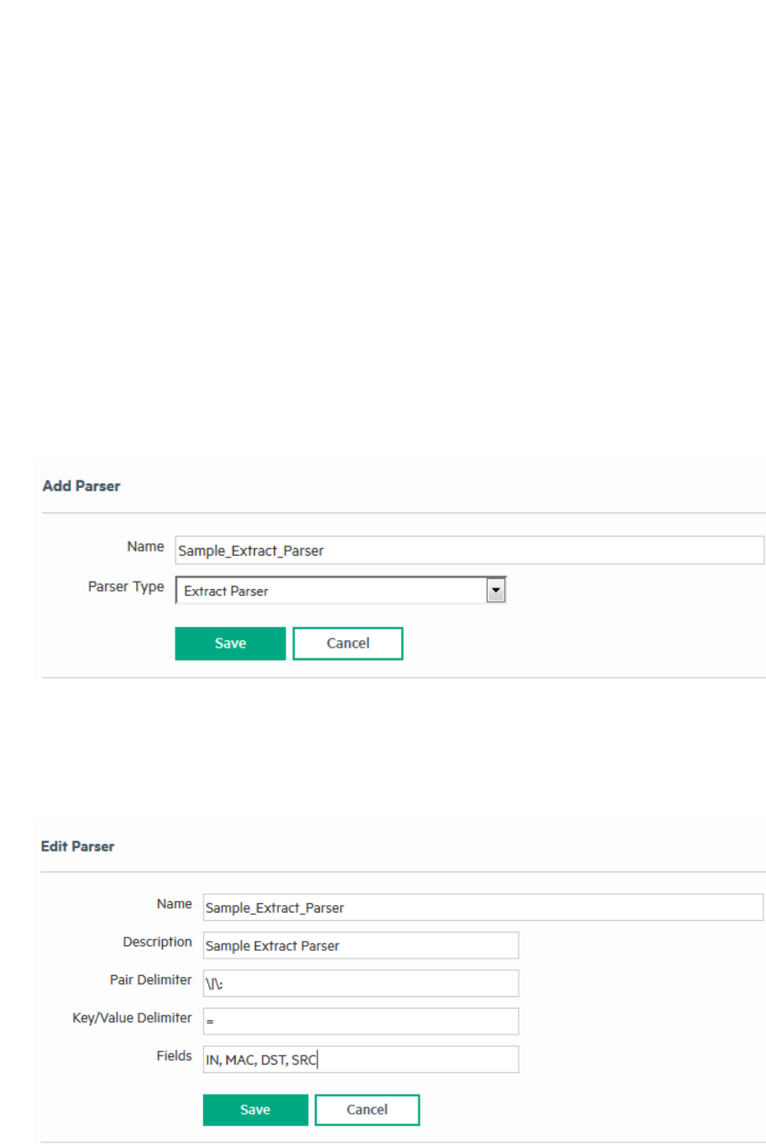
Task: Focus the Name field in Edit Parser
Action: pyautogui.click(x=482, y=908)
